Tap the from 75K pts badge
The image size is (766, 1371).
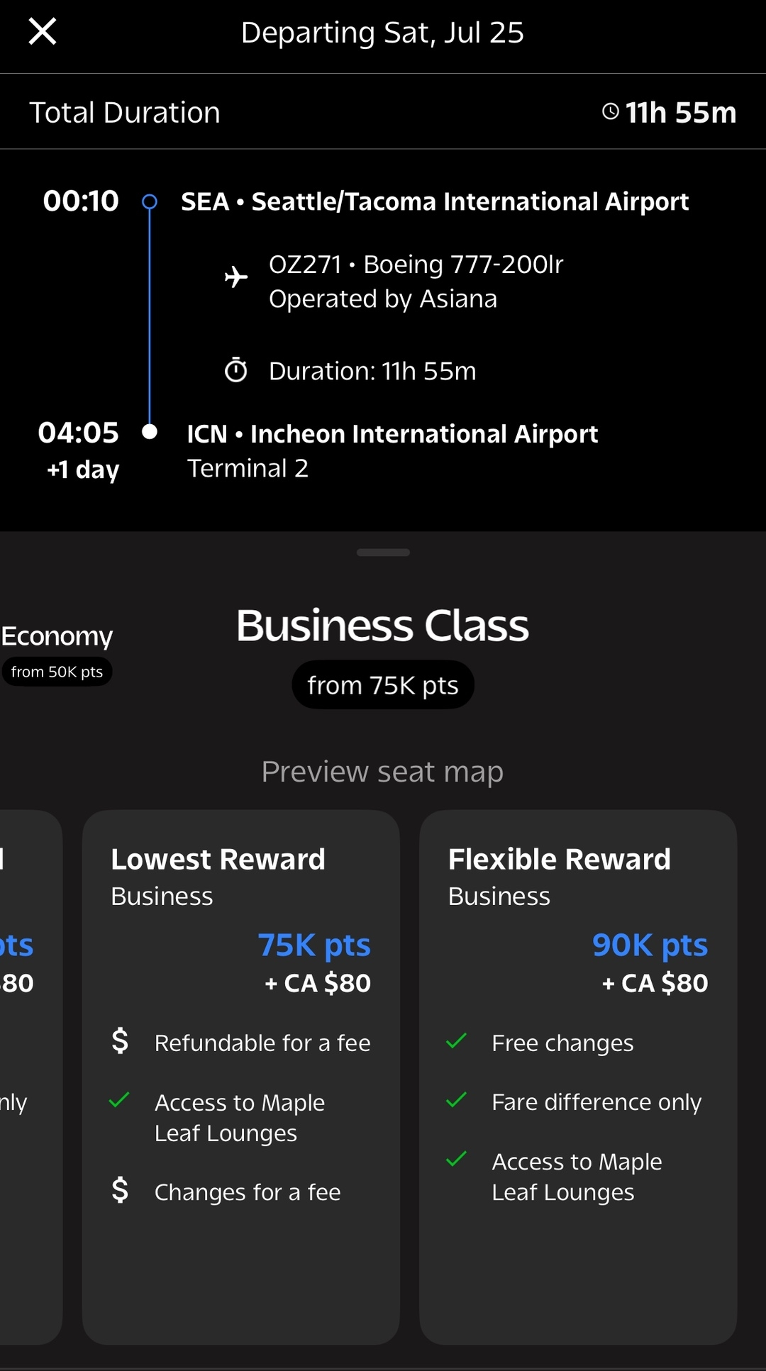click(382, 685)
